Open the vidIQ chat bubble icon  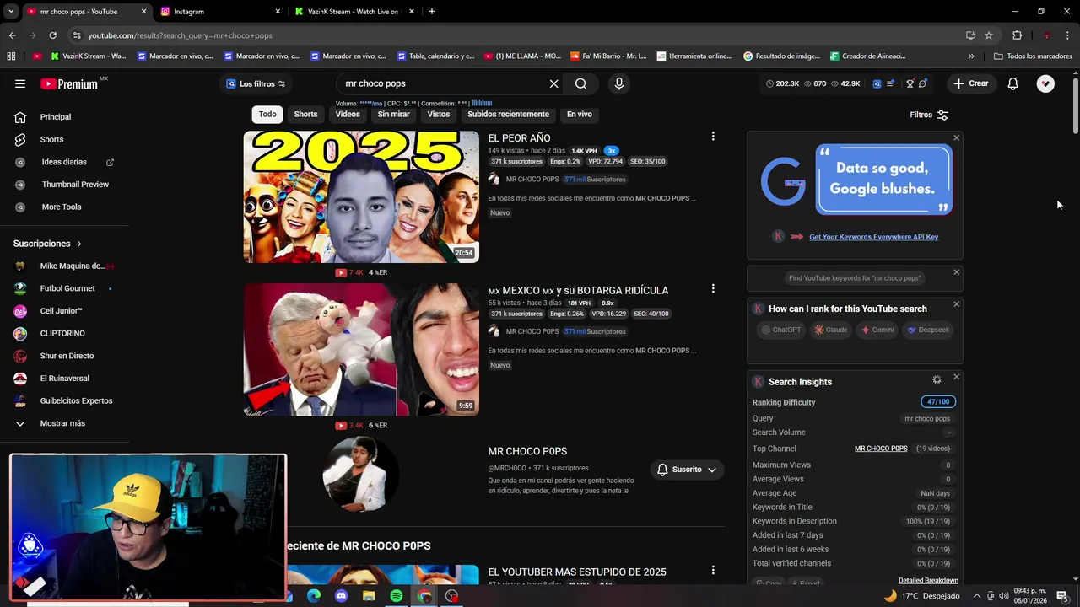[x=923, y=83]
